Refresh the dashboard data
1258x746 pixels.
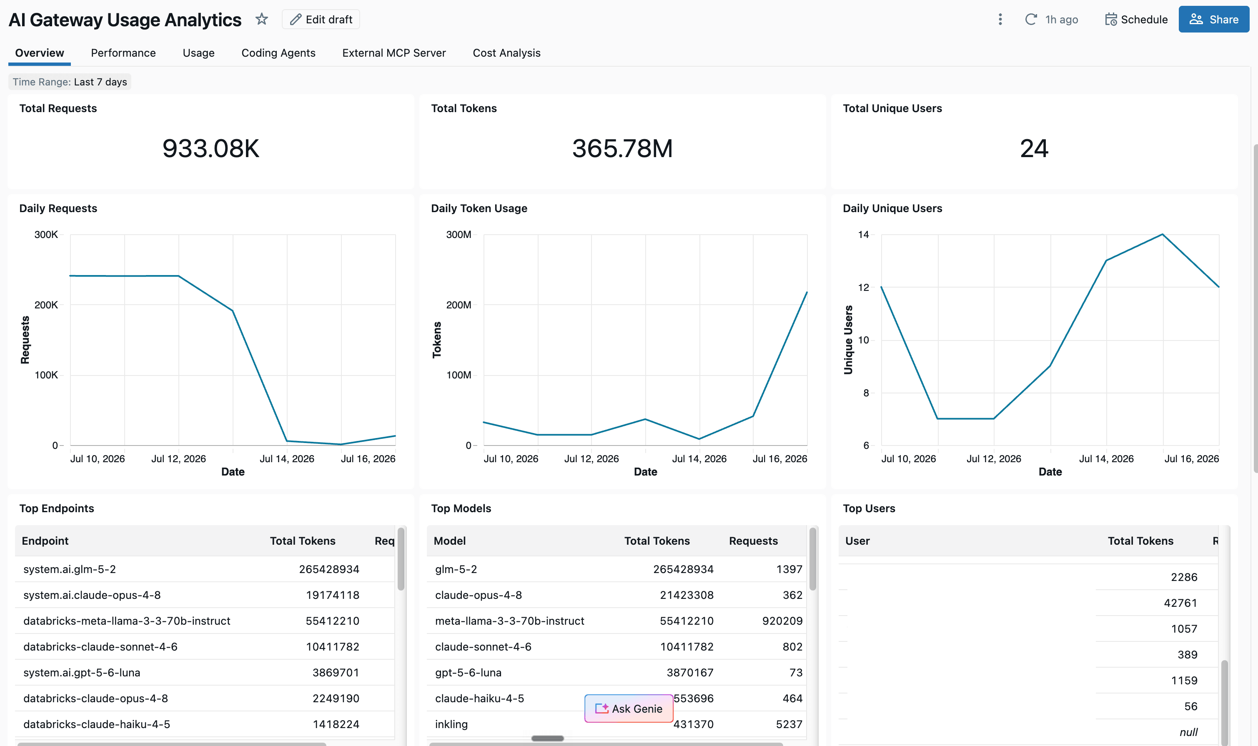[x=1031, y=19]
